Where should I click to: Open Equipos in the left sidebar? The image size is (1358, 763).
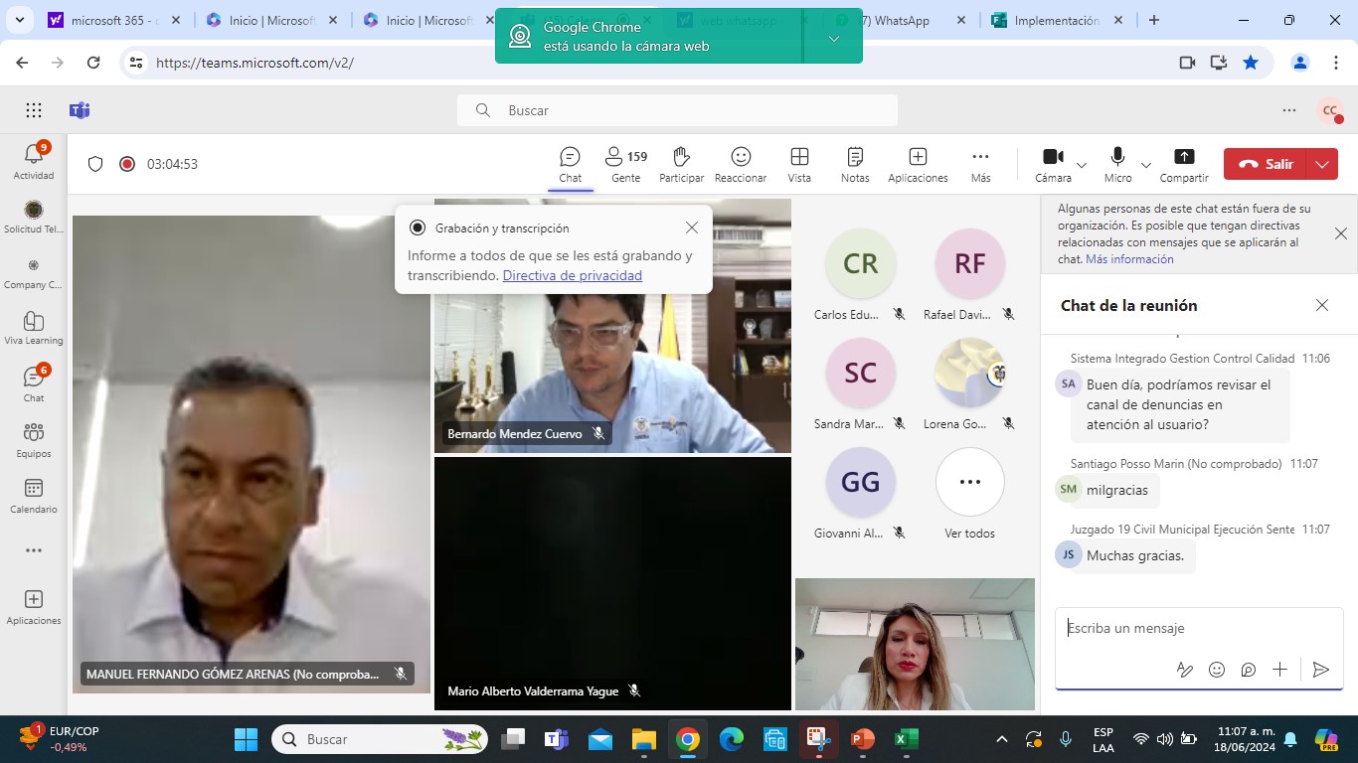(x=34, y=439)
